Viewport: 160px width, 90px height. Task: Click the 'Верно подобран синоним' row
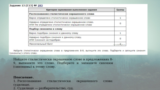(x=77, y=33)
